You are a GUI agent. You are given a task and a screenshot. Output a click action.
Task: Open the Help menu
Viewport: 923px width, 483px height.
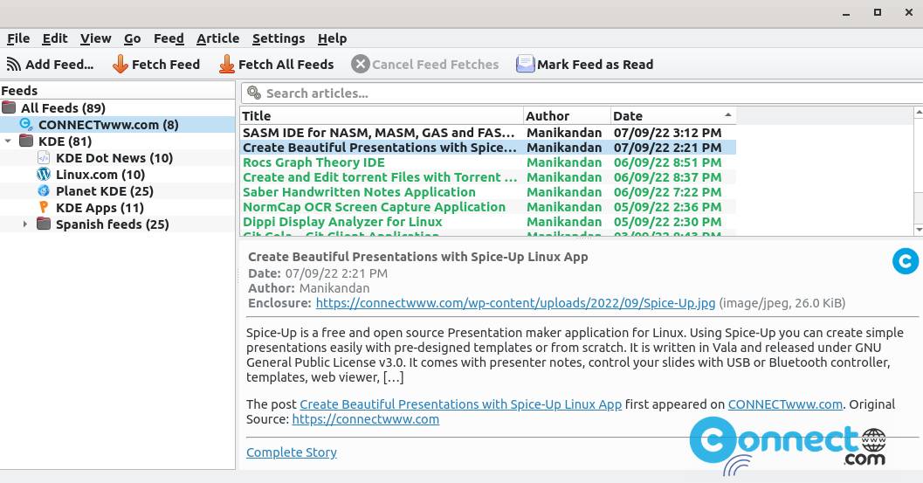point(332,38)
